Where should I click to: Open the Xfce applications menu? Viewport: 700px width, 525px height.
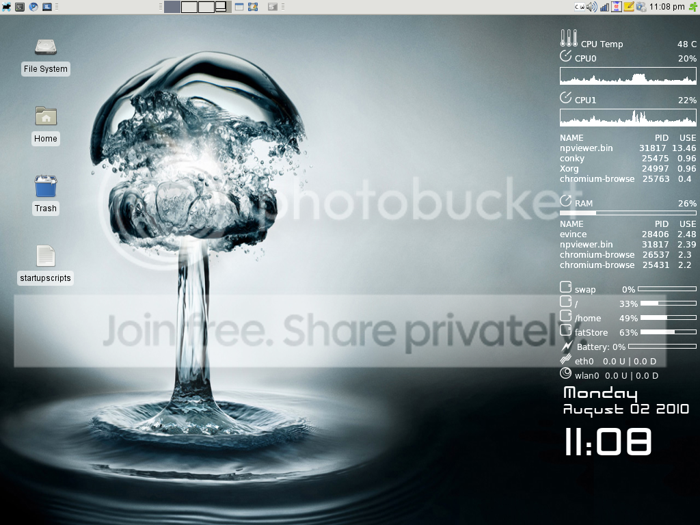coord(7,7)
